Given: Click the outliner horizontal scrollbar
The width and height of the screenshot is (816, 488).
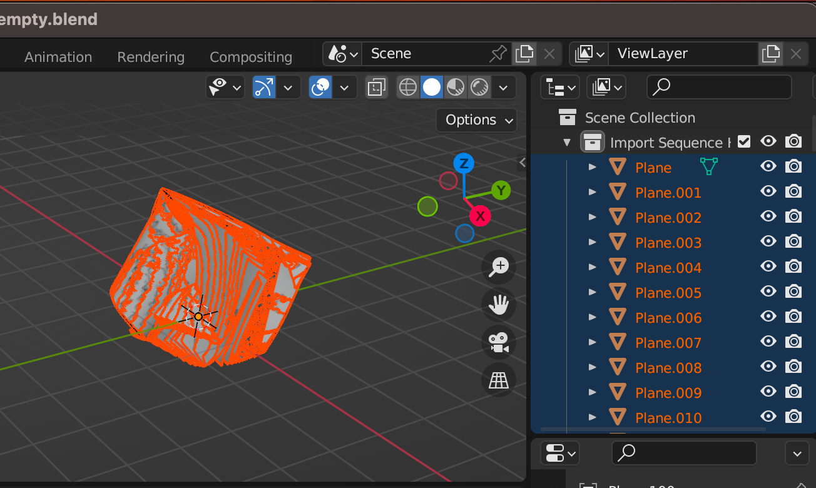Looking at the screenshot, I should tap(653, 430).
